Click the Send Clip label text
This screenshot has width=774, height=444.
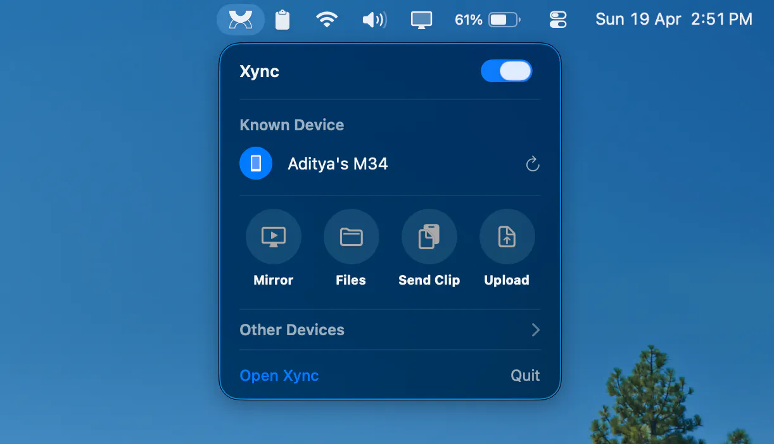pyautogui.click(x=429, y=280)
